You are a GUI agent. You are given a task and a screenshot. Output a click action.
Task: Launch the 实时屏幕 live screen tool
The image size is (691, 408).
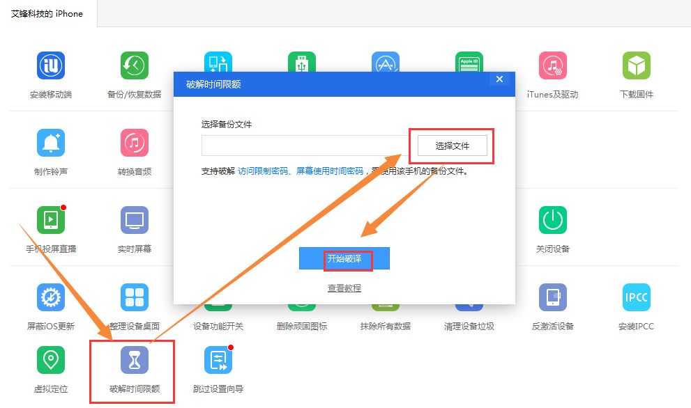point(134,228)
